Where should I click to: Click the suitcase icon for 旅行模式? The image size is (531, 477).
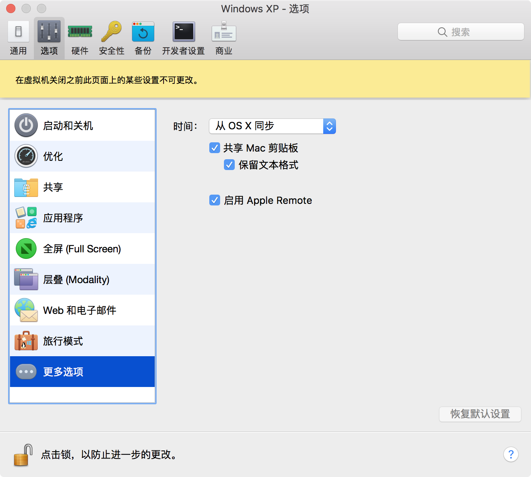(x=26, y=341)
